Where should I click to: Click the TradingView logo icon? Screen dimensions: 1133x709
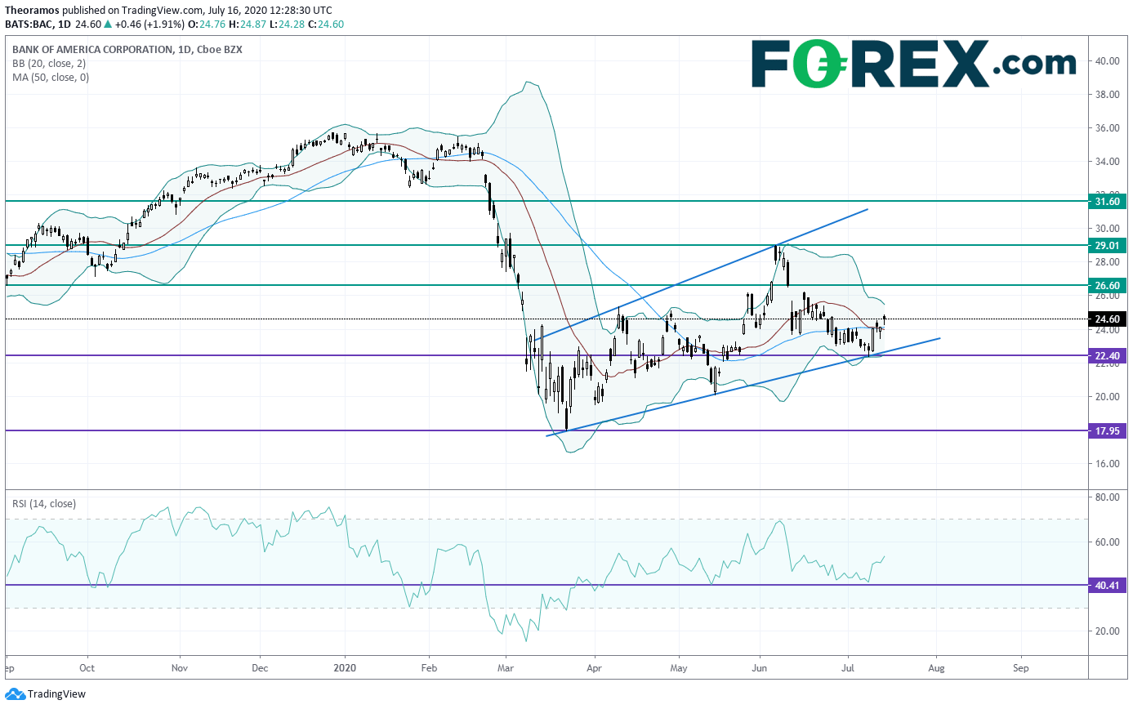tap(14, 694)
